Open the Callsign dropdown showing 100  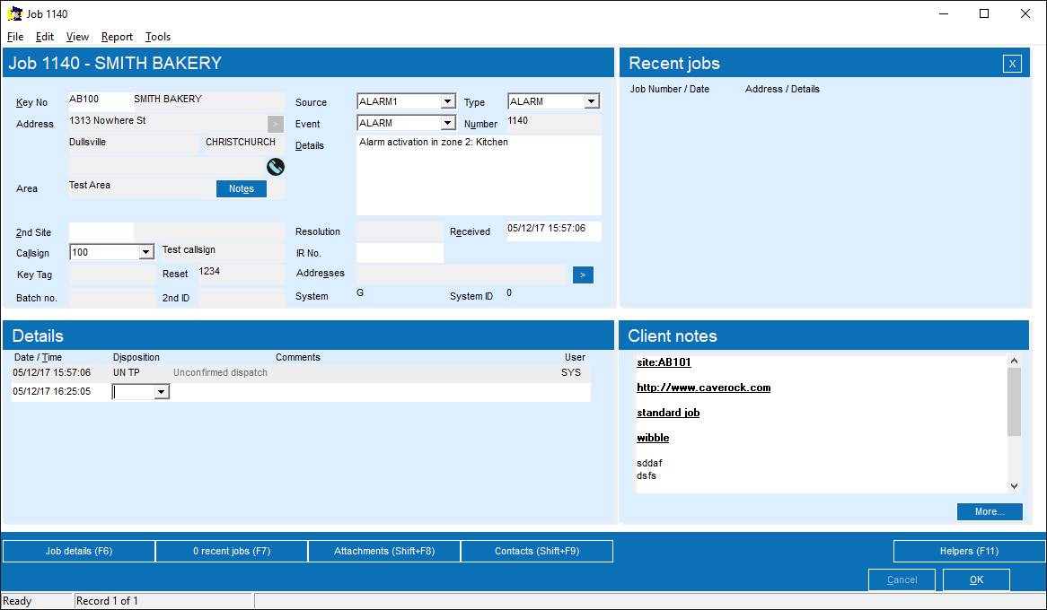146,252
